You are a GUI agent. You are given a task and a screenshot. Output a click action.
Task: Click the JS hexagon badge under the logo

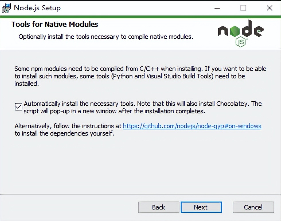(241, 42)
